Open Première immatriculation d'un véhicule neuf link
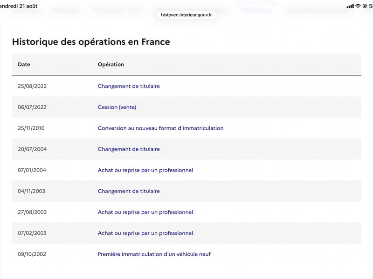The image size is (373, 279). (x=154, y=254)
